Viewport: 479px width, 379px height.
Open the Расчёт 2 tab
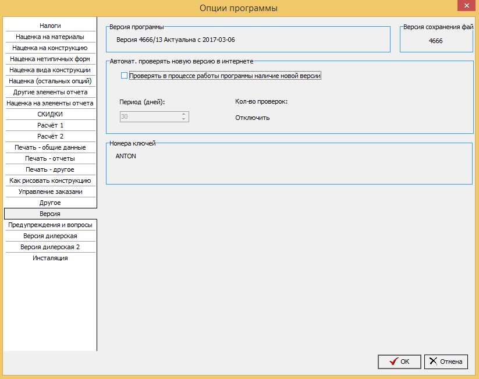coord(50,136)
